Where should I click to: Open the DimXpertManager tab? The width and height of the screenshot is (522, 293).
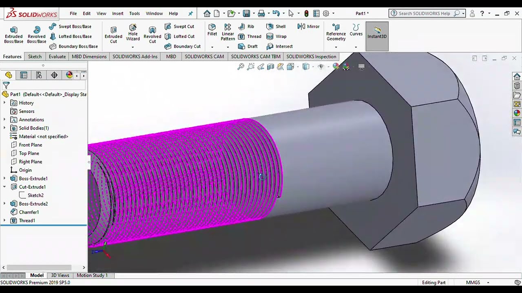(54, 75)
